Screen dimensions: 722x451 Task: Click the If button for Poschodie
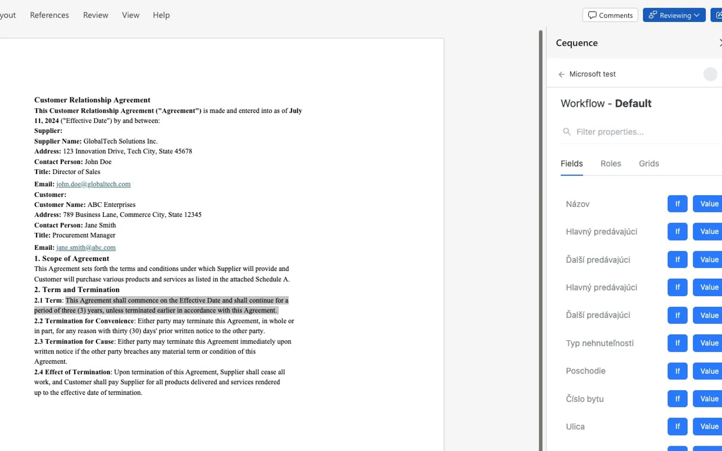(677, 371)
